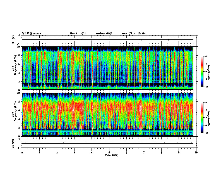The width and height of the screenshot is (221, 171).
Task: Click the "1" tick on the time axis
Action: 39,153
